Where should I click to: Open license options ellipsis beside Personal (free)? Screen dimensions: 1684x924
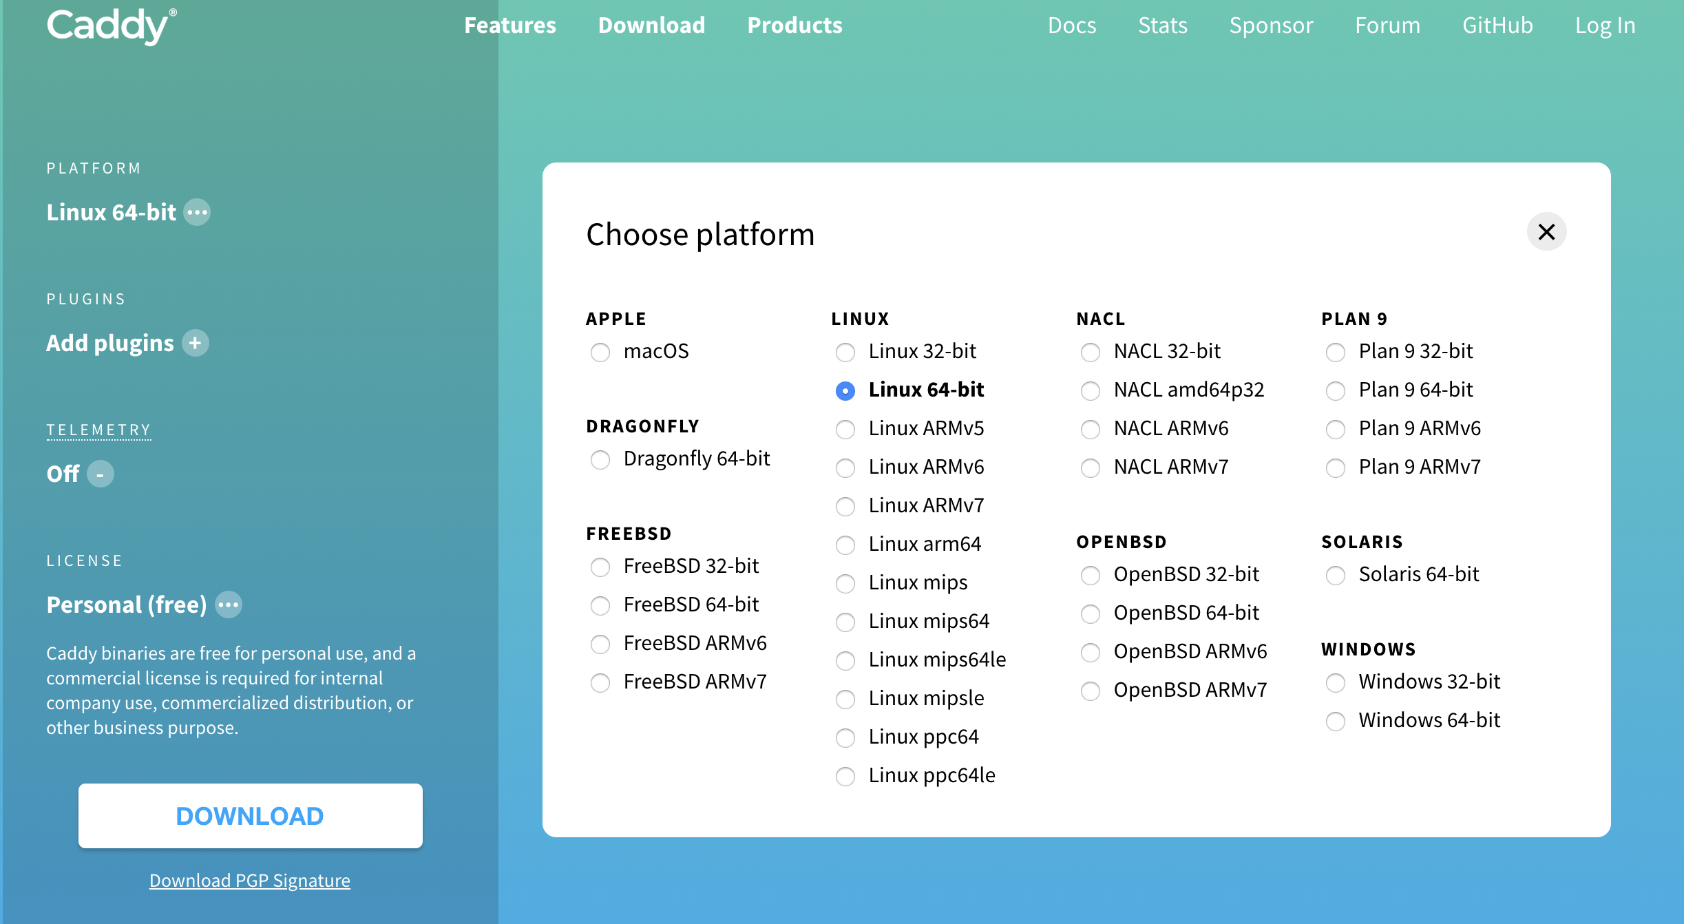pyautogui.click(x=229, y=605)
